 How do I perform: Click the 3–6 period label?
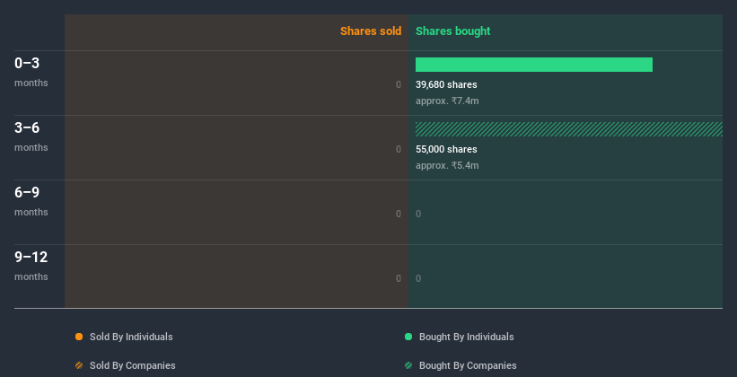coord(27,127)
